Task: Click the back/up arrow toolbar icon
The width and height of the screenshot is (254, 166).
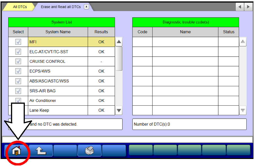Action: [x=41, y=151]
